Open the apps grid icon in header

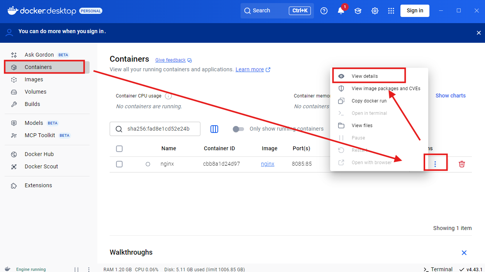(x=391, y=11)
